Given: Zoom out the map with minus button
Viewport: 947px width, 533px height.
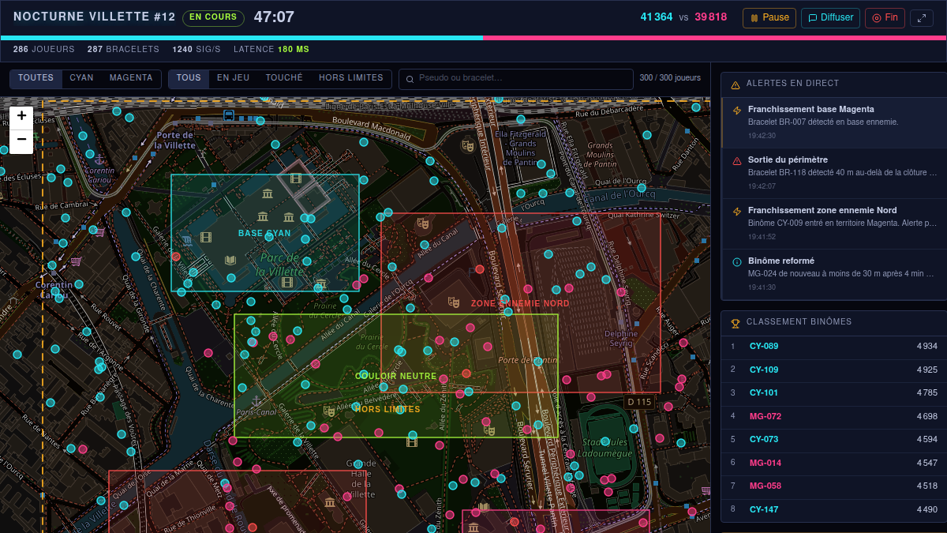Looking at the screenshot, I should (x=21, y=140).
